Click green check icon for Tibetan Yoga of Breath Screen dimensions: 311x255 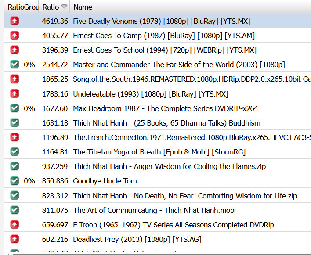[14, 152]
